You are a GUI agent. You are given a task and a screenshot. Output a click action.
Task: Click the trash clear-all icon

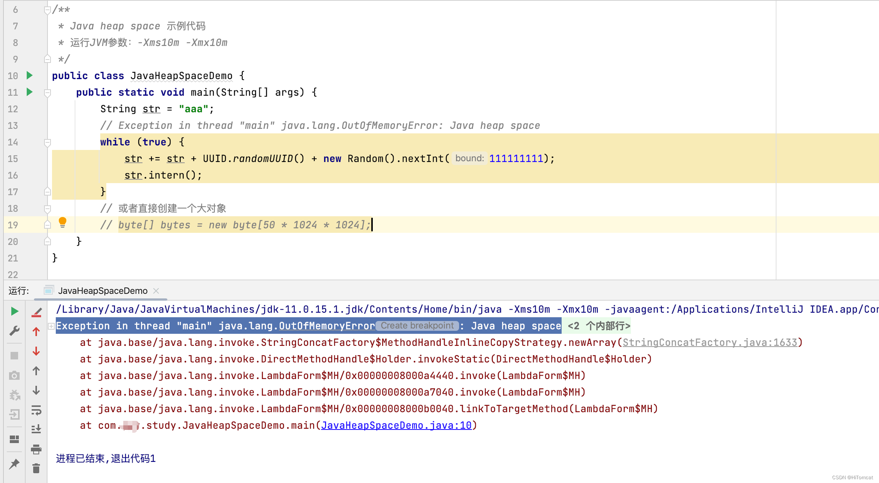[x=36, y=468]
